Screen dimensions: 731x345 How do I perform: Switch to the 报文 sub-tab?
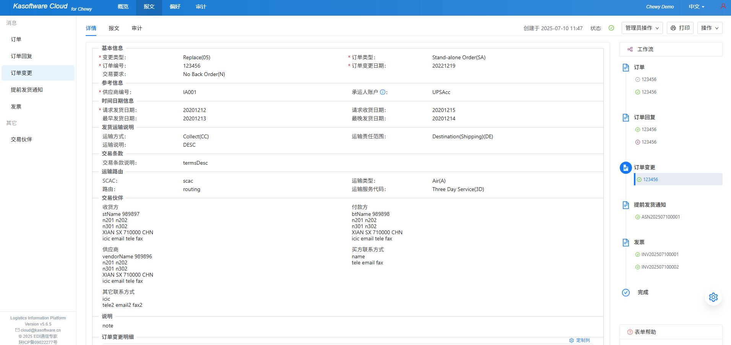pos(114,28)
